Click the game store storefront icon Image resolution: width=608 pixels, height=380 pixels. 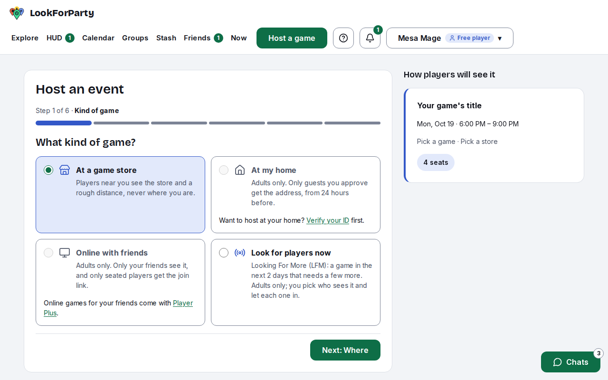65,170
